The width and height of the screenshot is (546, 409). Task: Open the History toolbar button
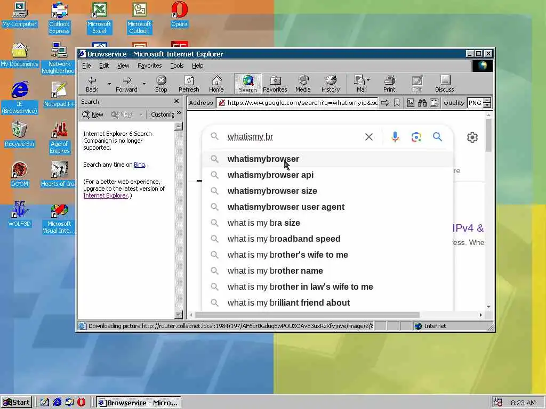click(331, 84)
